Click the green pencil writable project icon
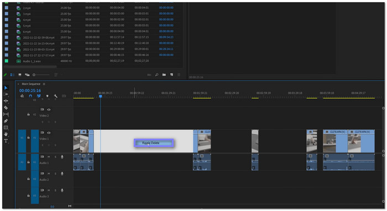 click(5, 75)
